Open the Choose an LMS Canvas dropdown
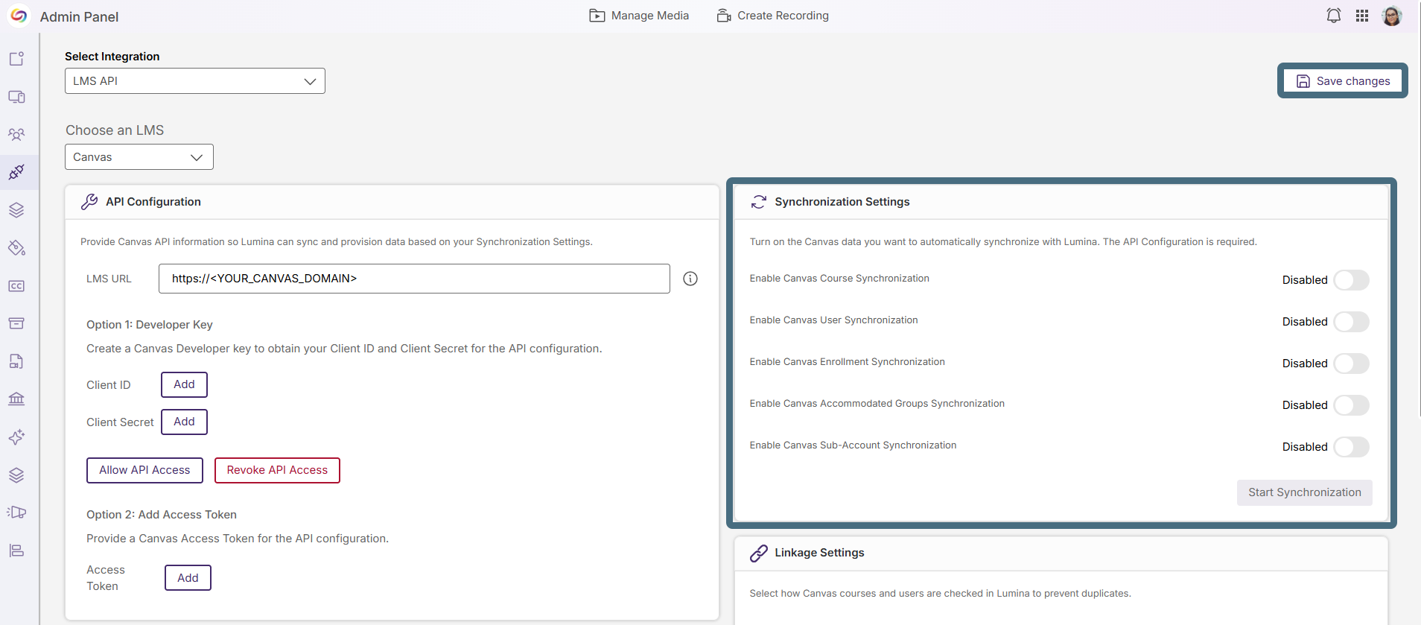1421x625 pixels. point(139,157)
